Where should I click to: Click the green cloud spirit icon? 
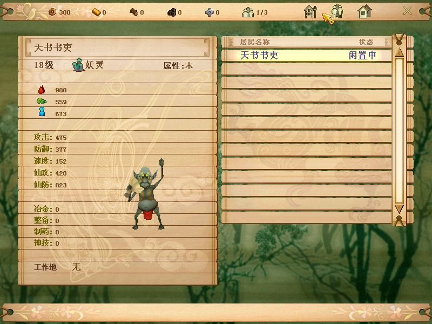click(x=42, y=101)
